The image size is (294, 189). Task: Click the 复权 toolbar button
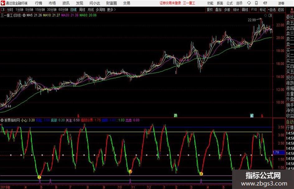pos(210,10)
